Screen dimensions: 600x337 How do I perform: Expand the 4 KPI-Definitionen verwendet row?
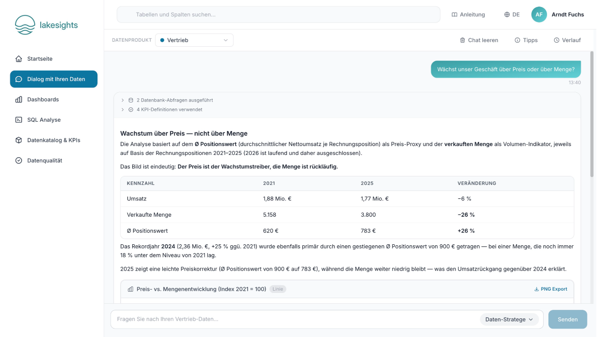pyautogui.click(x=162, y=110)
